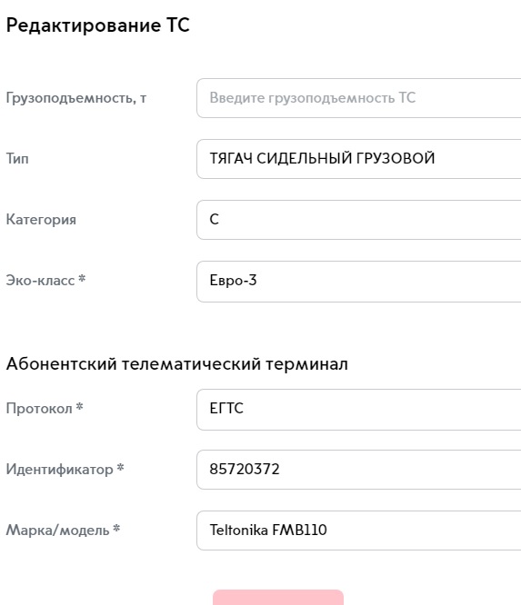521x605 pixels.
Task: Open the Категория field with value C
Action: pos(359,220)
